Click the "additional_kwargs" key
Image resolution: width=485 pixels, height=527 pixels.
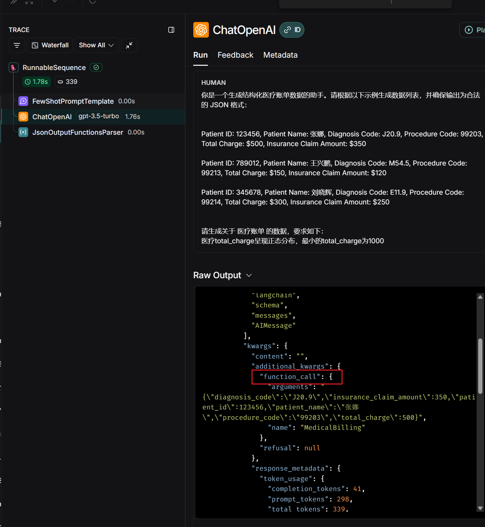[290, 366]
